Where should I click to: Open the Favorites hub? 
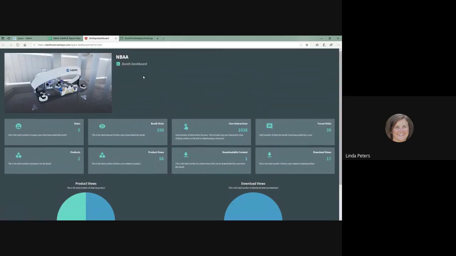317,45
